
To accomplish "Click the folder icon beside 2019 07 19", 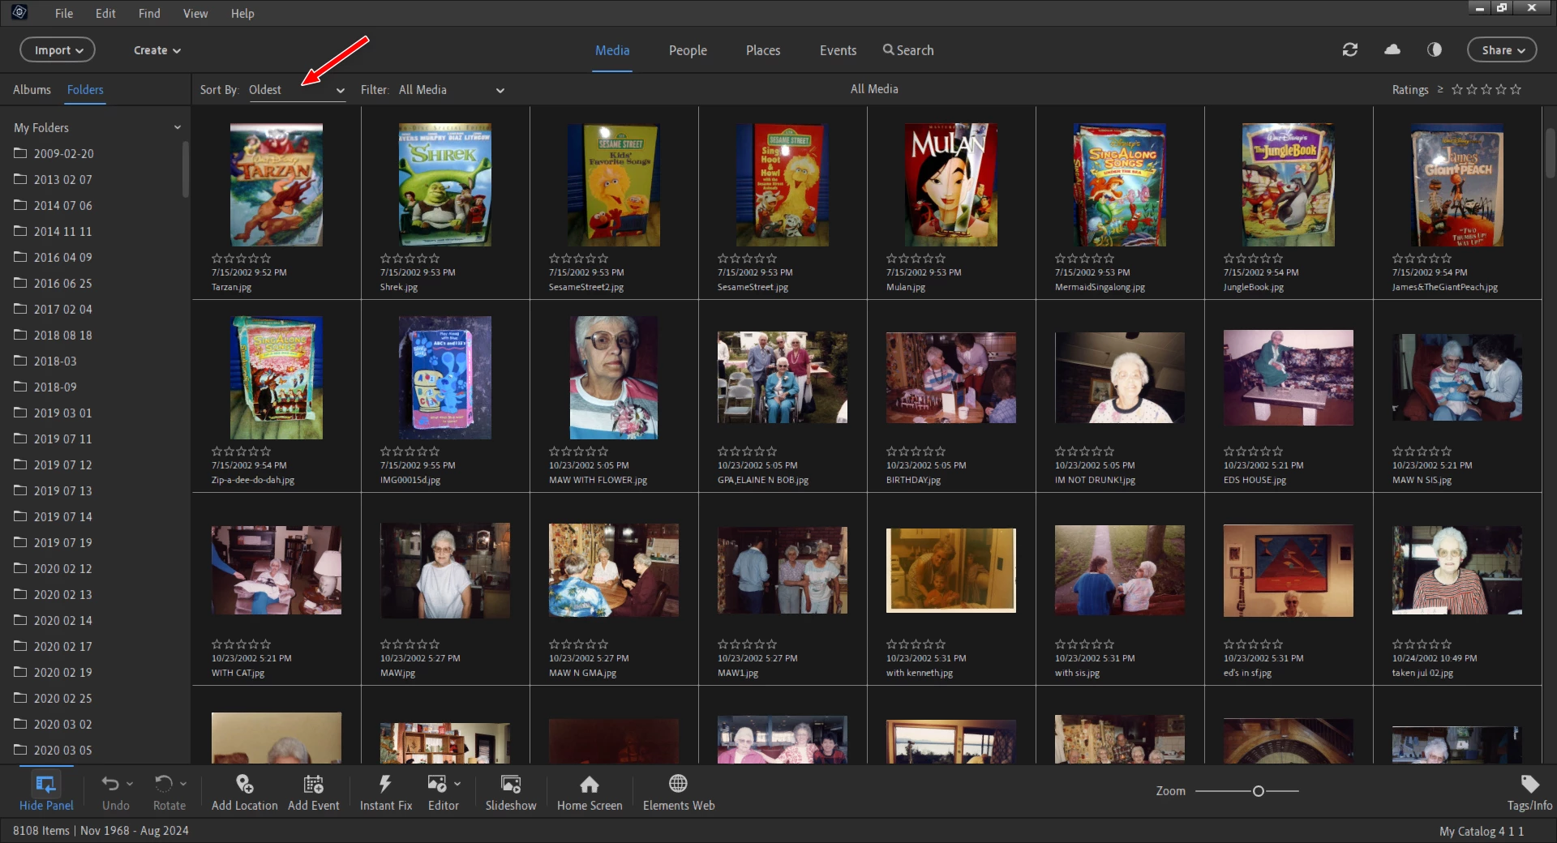I will [x=20, y=542].
